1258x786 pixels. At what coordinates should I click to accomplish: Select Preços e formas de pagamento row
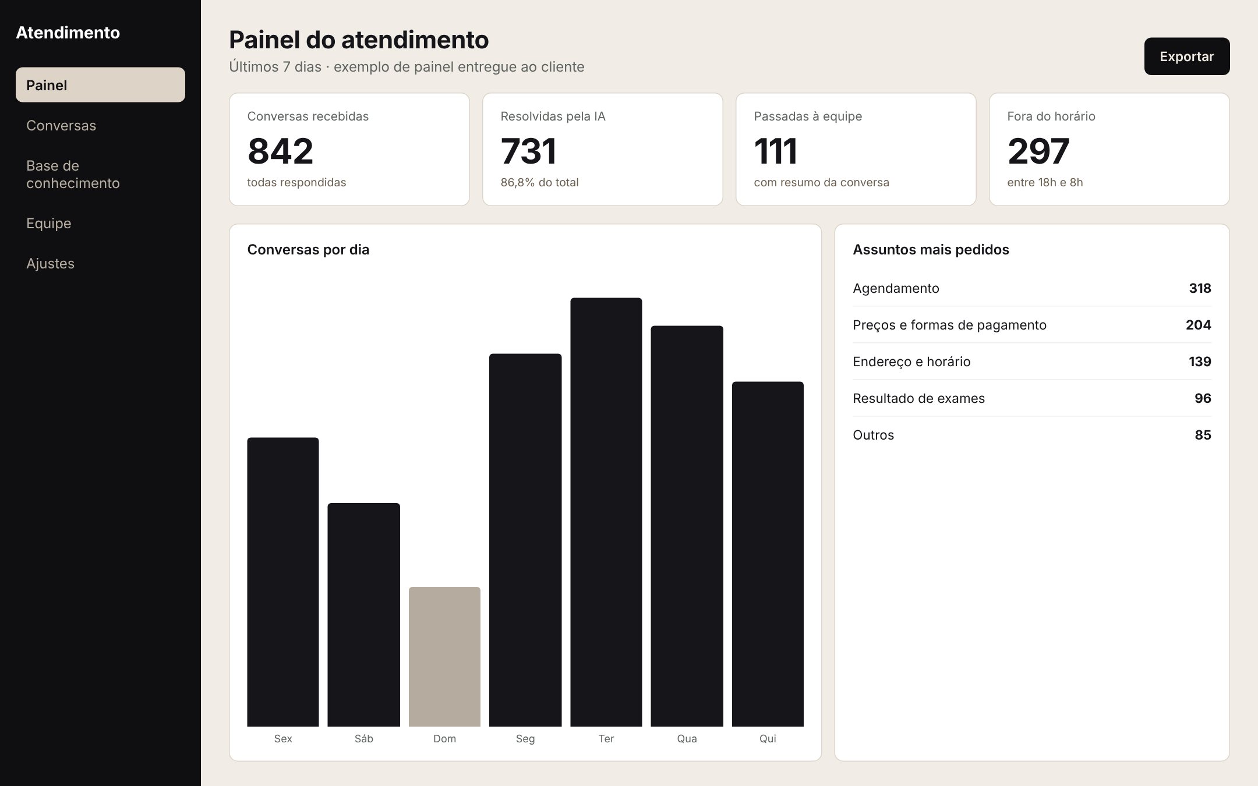click(x=1032, y=325)
